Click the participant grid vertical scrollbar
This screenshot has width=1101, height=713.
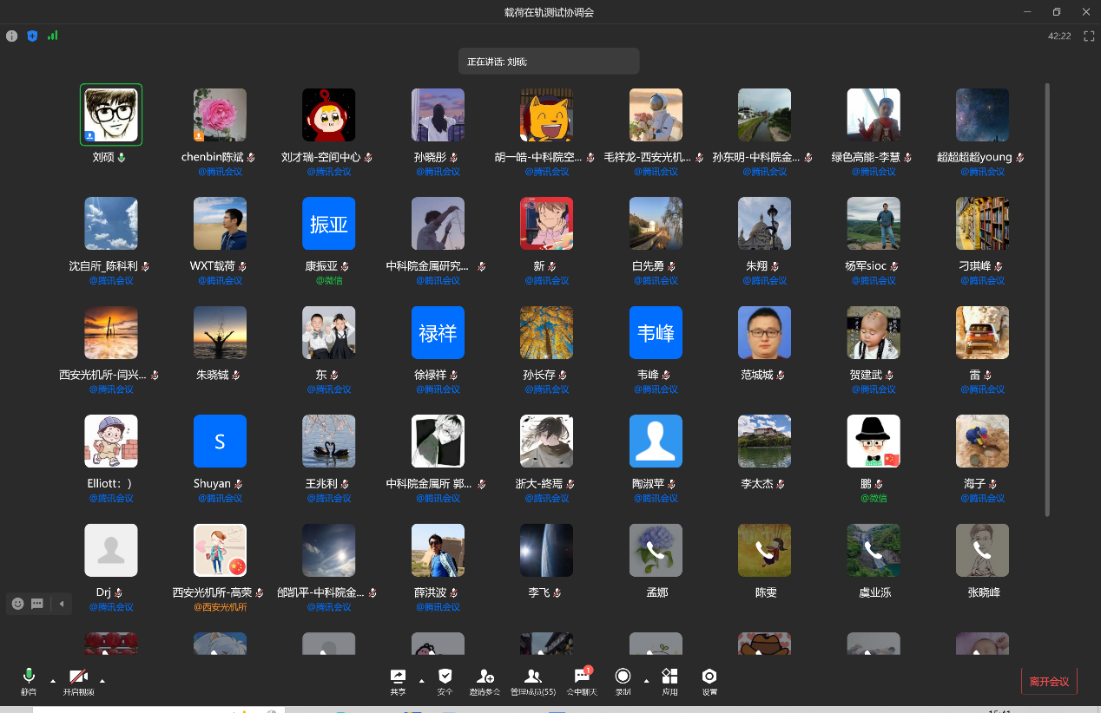(1047, 295)
